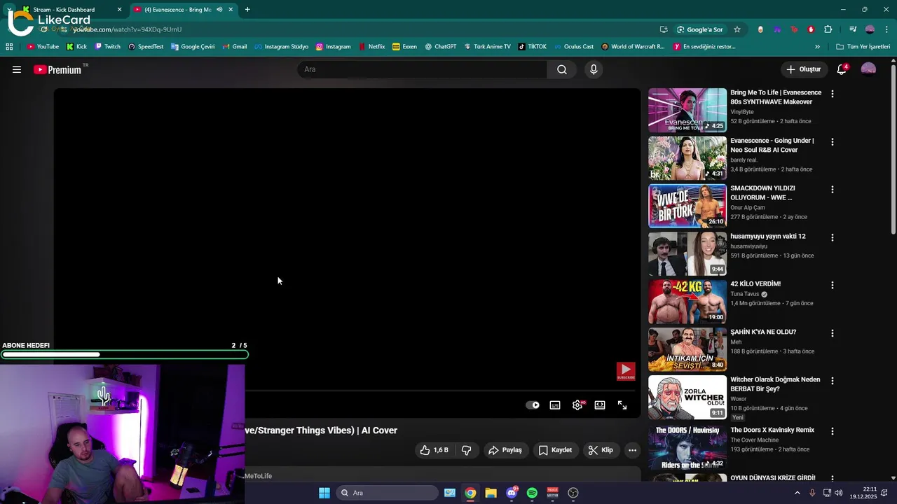
Task: Bookmark this page with the star icon
Action: tap(737, 29)
